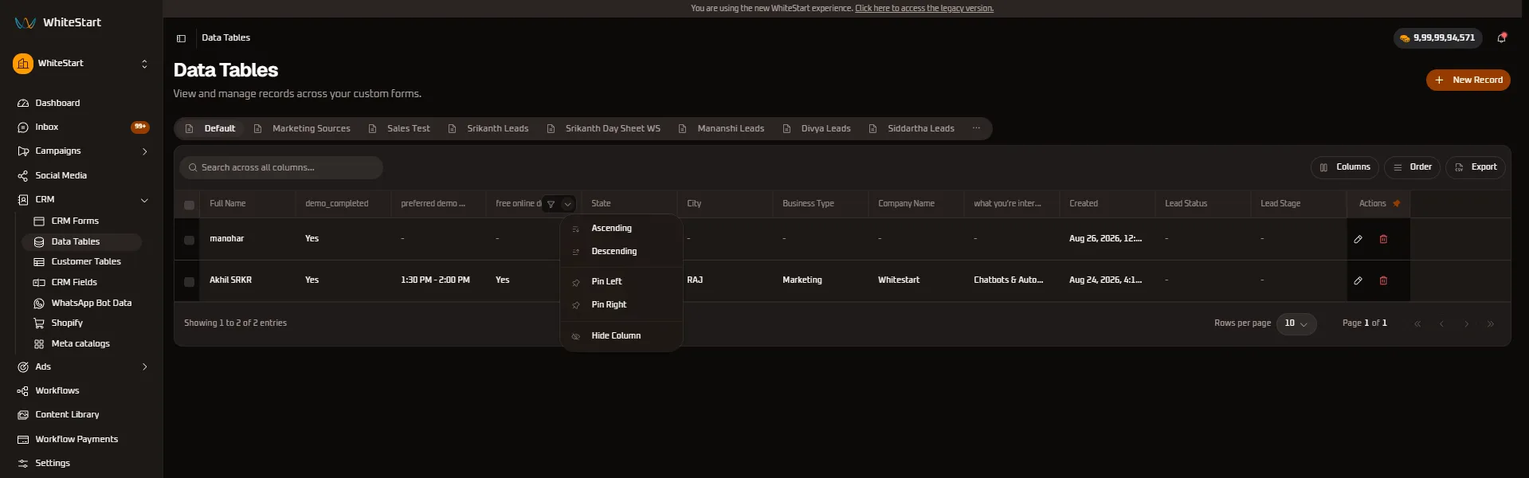The image size is (1529, 478).
Task: Unpin the Actions column pin icon
Action: pos(1396,204)
